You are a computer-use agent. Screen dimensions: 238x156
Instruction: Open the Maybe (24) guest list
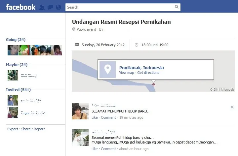[17, 65]
